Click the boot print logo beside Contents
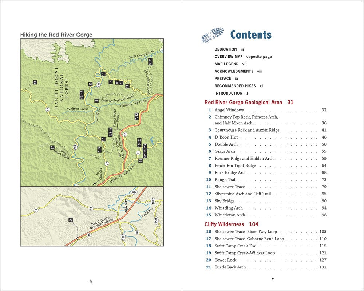The width and height of the screenshot is (364, 291). pos(213,35)
